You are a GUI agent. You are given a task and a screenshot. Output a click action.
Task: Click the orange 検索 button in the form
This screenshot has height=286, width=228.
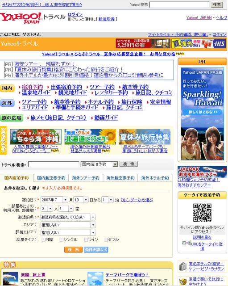coord(73,249)
